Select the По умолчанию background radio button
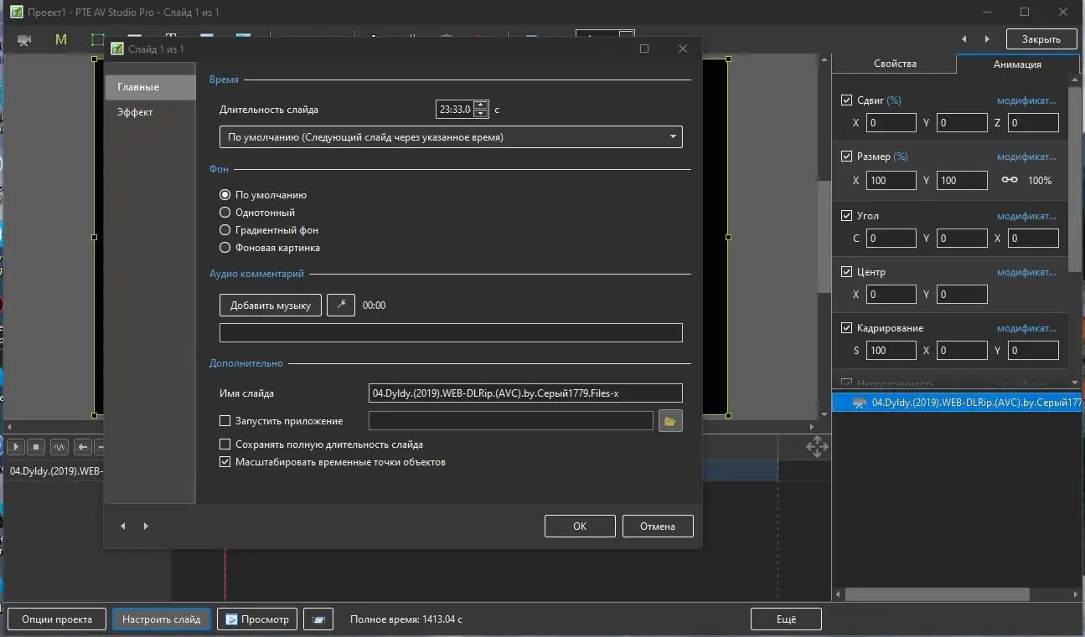The image size is (1085, 637). point(225,194)
